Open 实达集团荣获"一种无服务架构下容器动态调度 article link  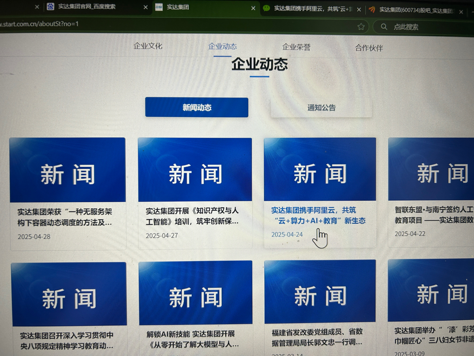coord(65,217)
